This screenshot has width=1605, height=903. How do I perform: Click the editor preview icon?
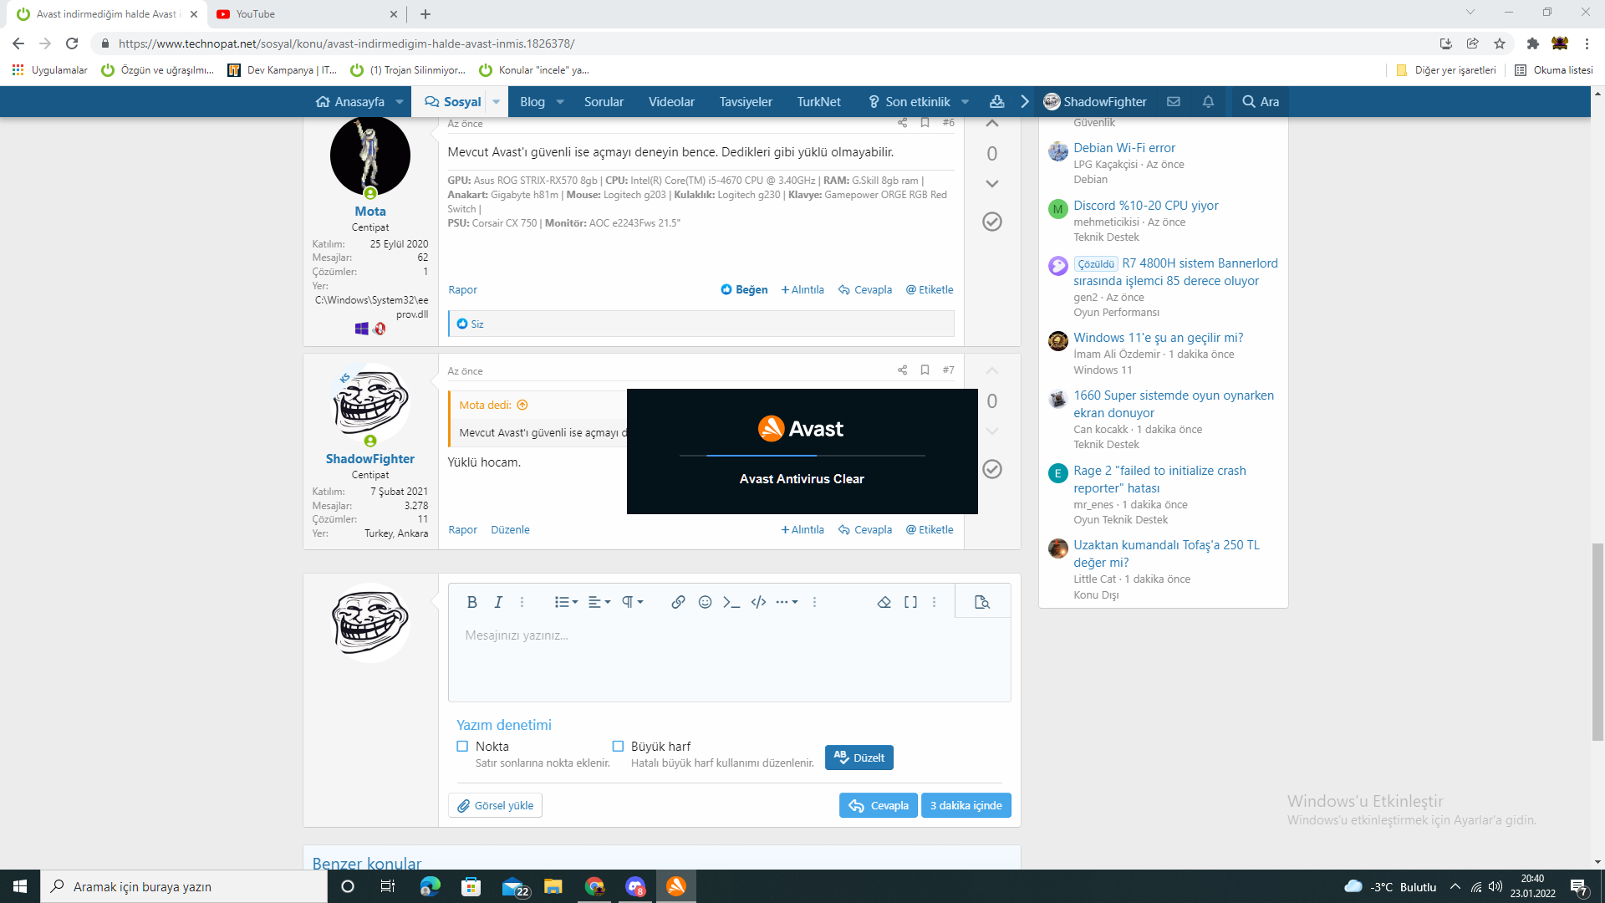pyautogui.click(x=982, y=602)
